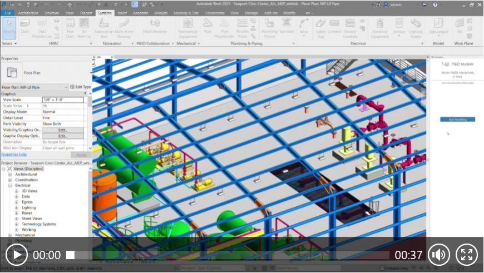Select the Modify tool in the ribbon
The height and width of the screenshot is (273, 484).
click(9, 28)
